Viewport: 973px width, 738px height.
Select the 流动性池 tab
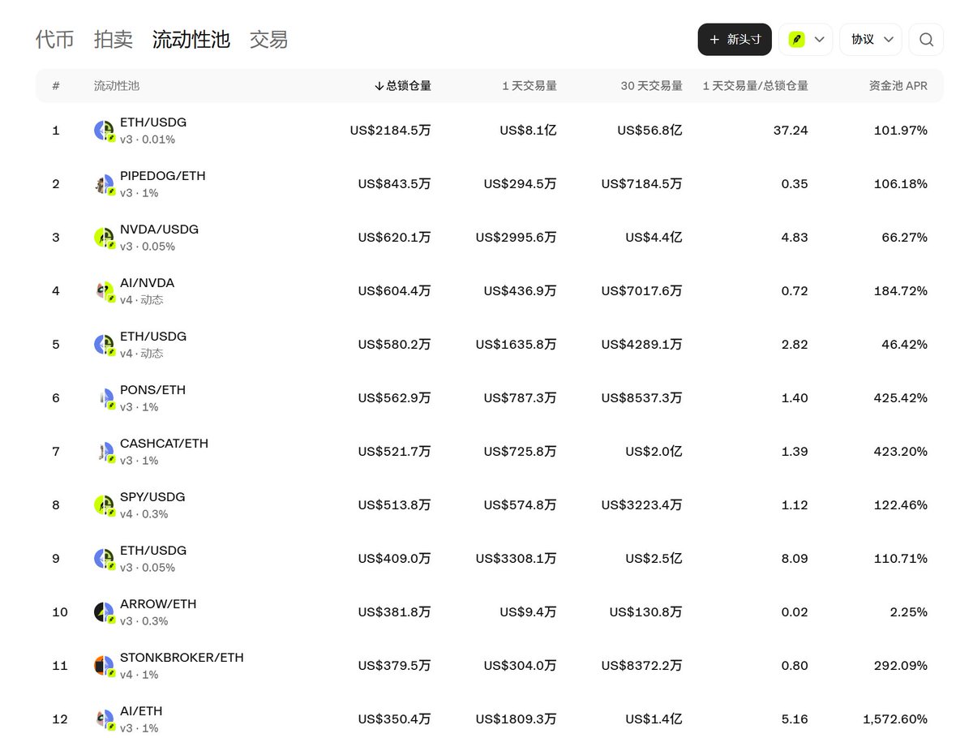coord(191,40)
